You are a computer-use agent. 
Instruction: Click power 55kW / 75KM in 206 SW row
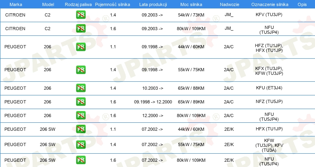[191, 144]
